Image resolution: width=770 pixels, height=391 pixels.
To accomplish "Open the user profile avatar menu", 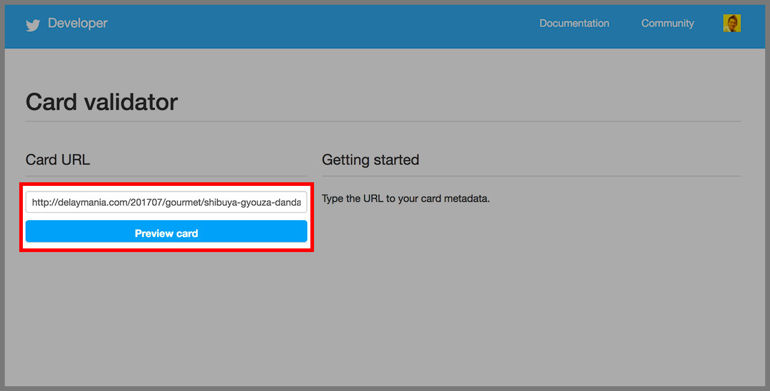I will (x=731, y=23).
